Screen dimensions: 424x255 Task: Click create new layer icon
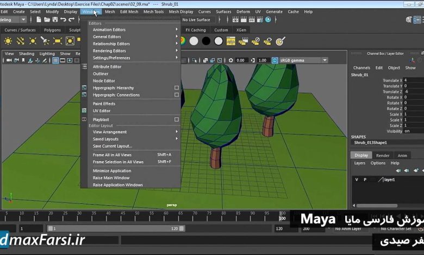click(x=416, y=170)
